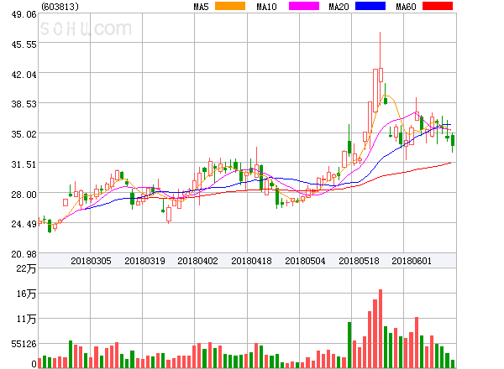Click the 20.98 price axis label
The width and height of the screenshot is (504, 369).
[24, 254]
